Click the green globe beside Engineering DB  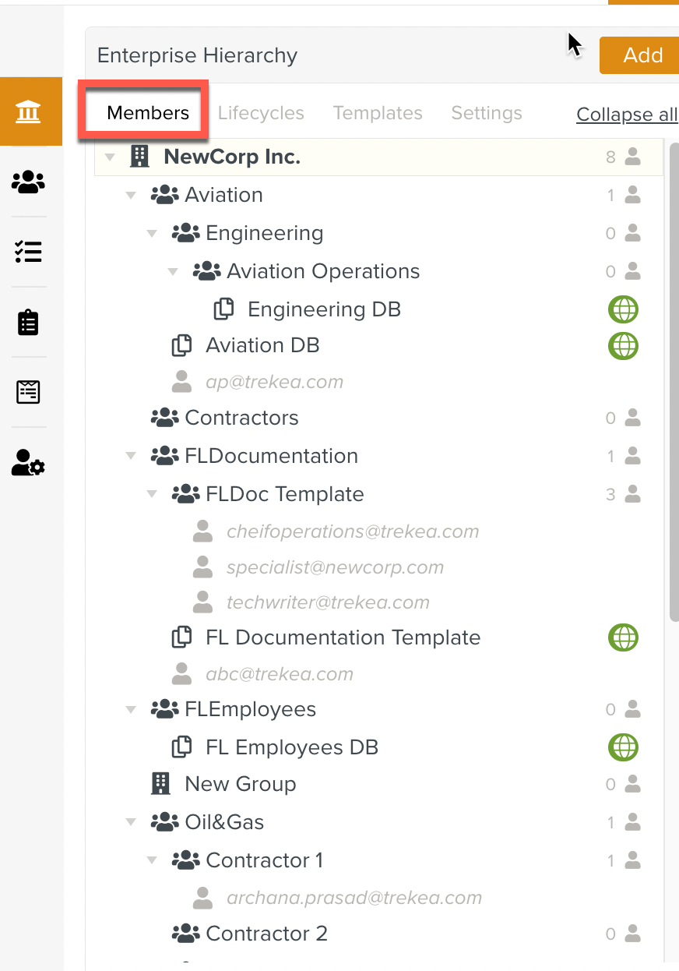tap(623, 309)
